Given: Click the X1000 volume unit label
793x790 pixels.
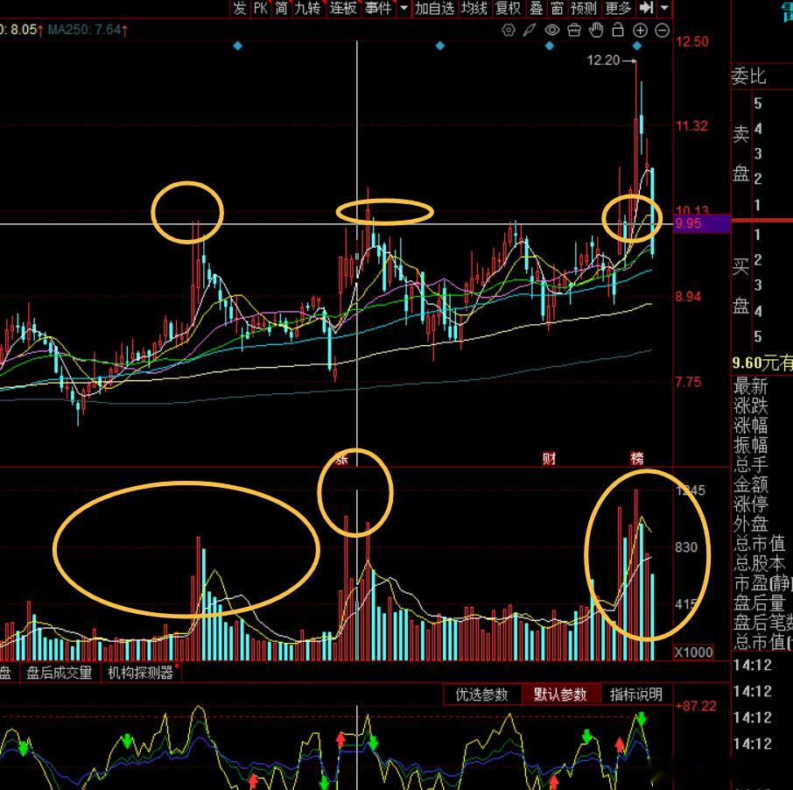Looking at the screenshot, I should click(693, 652).
